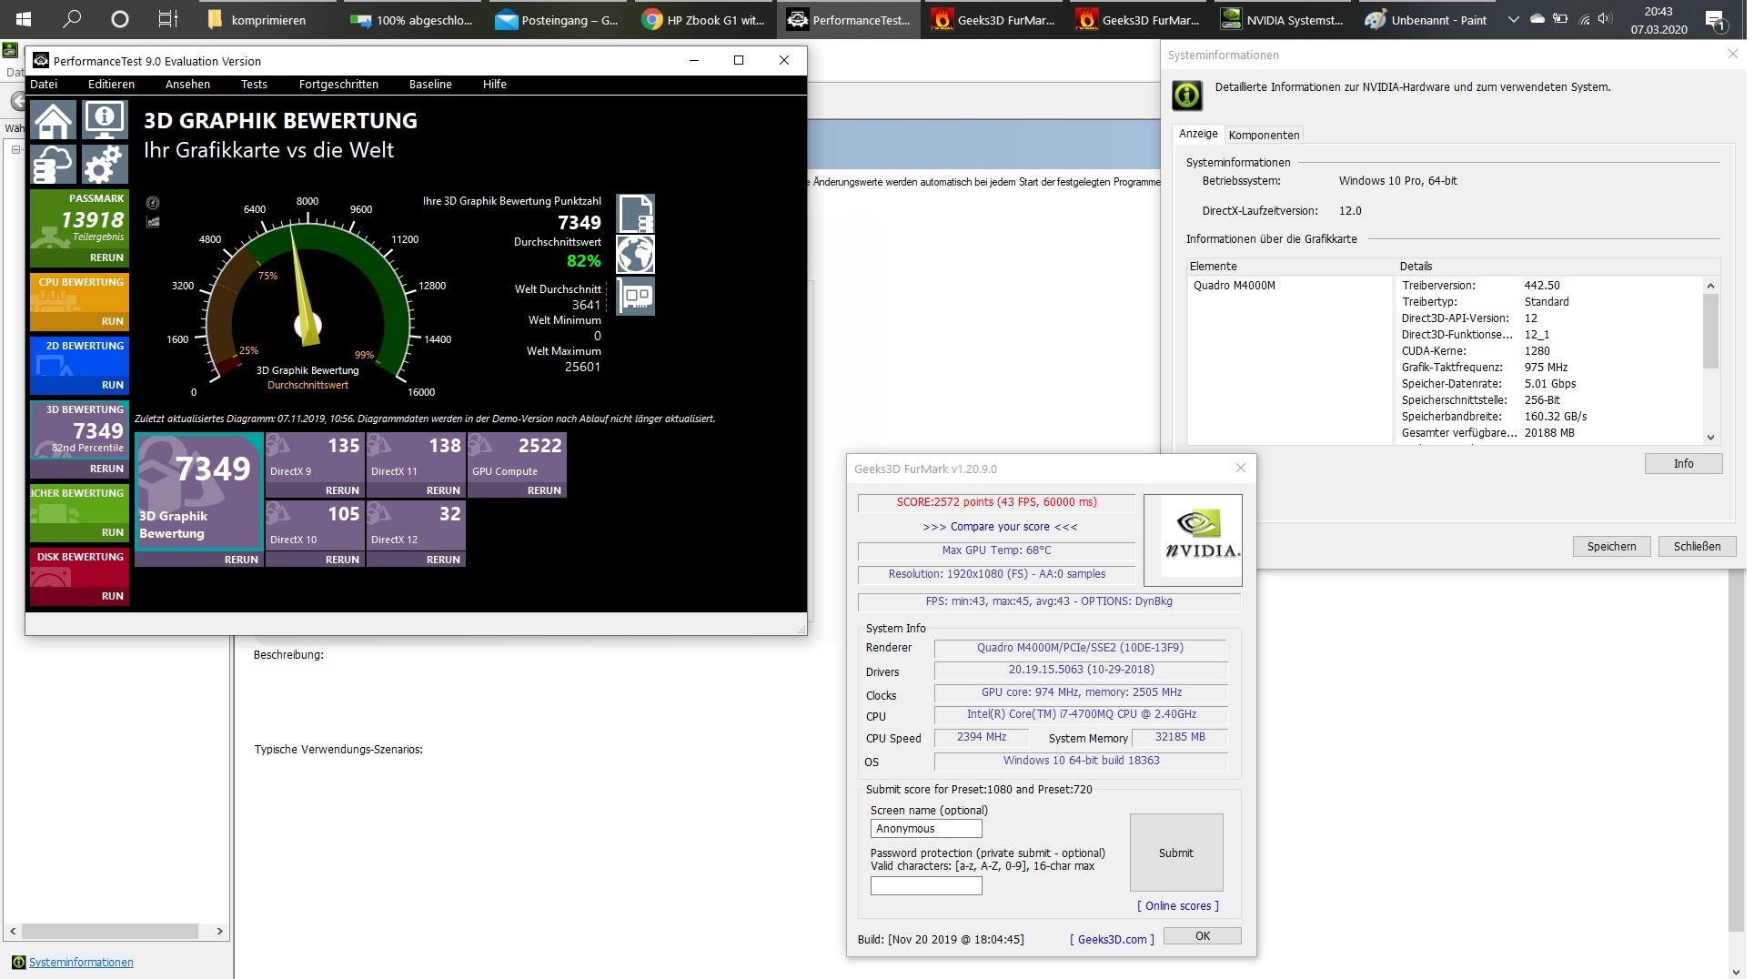Open the system information monitor icon
Viewport: 1754px width, 979px height.
coord(106,120)
